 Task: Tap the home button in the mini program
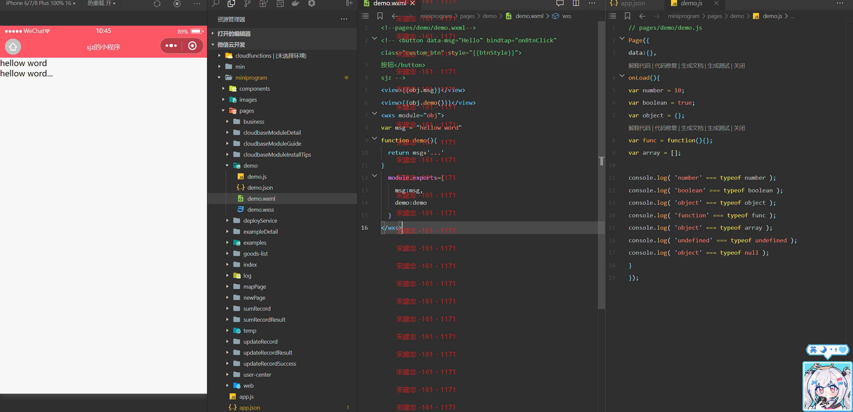coord(13,47)
